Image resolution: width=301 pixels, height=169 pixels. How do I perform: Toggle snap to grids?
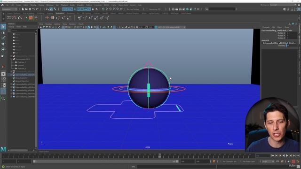tap(103, 9)
